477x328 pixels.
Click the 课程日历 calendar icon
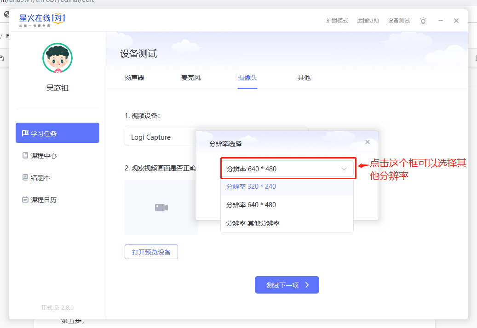(25, 199)
